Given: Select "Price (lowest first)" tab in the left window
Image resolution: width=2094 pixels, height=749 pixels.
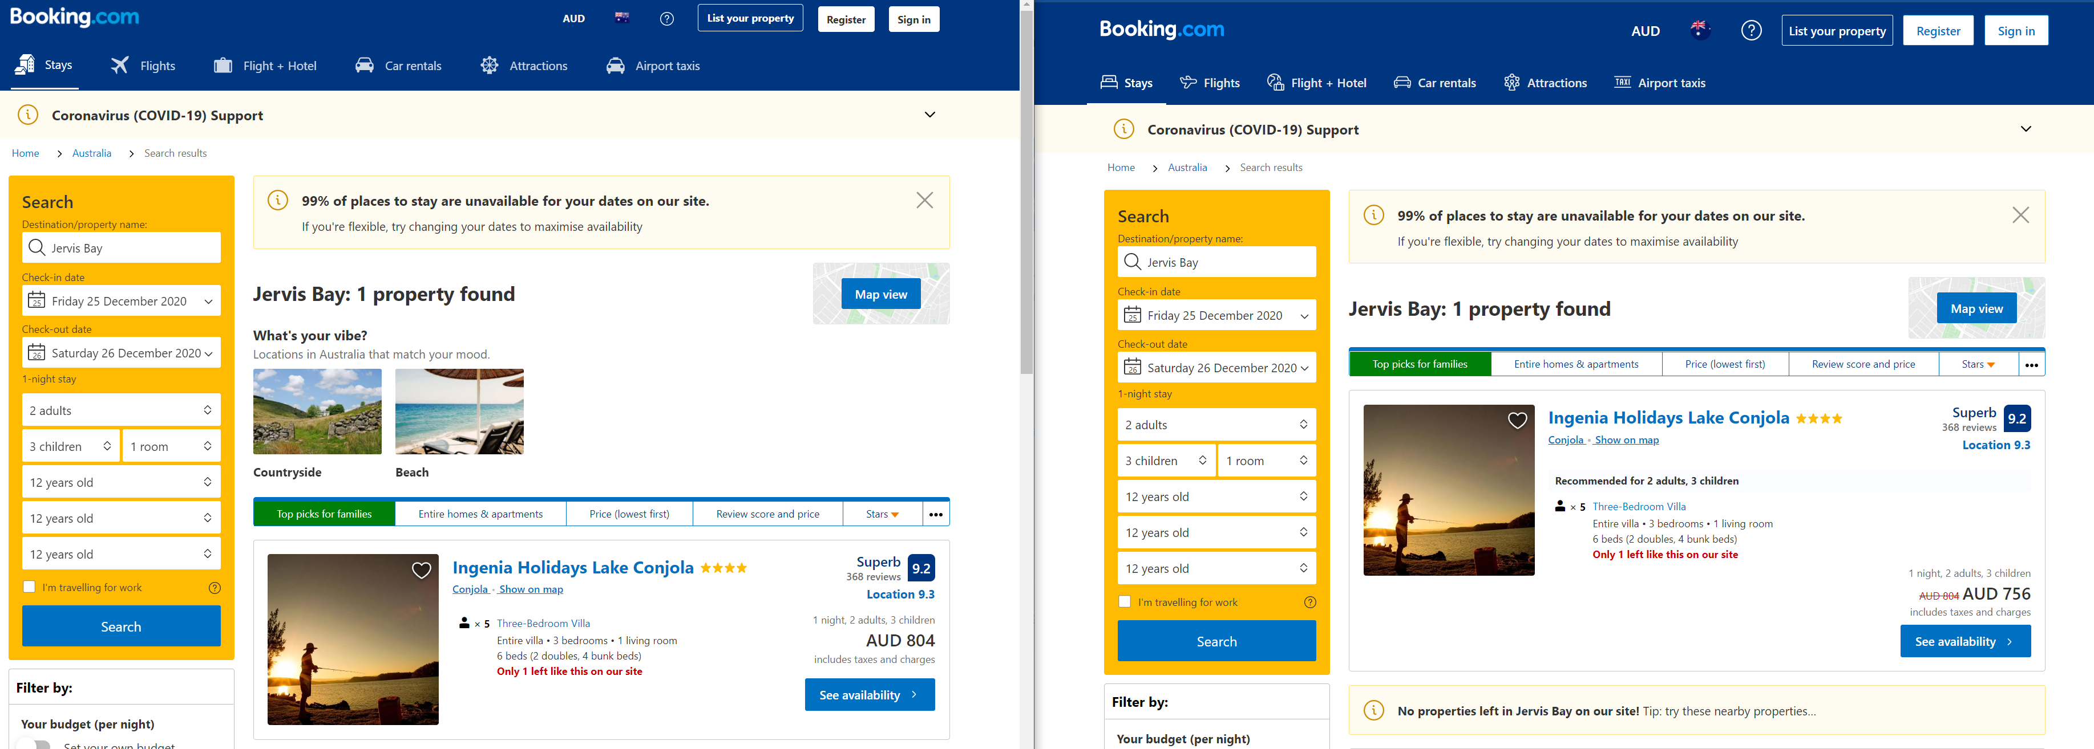Looking at the screenshot, I should pyautogui.click(x=629, y=514).
